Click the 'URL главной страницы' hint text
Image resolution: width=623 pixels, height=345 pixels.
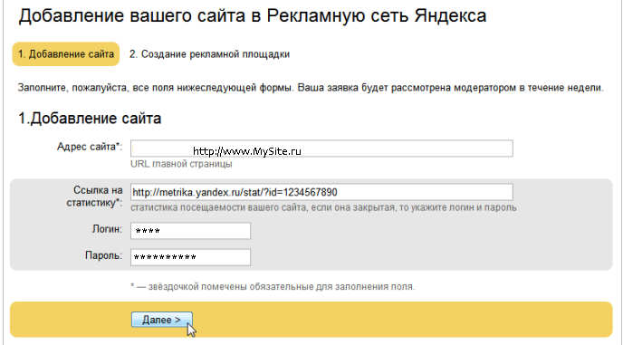(x=181, y=164)
